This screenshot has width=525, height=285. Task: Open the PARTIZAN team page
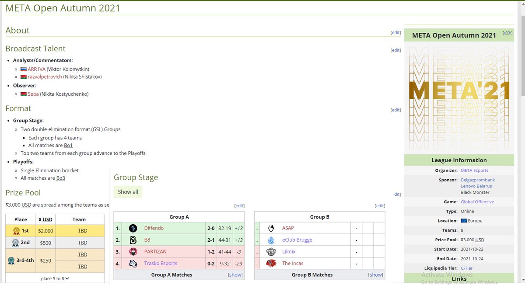tap(155, 252)
